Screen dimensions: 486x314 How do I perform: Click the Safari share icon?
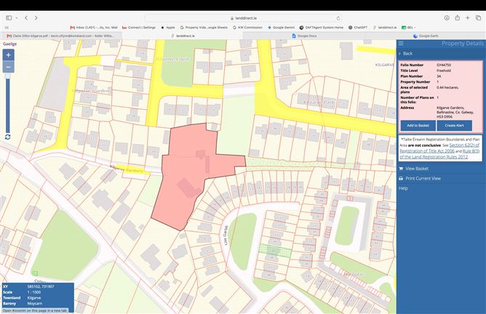(x=457, y=18)
